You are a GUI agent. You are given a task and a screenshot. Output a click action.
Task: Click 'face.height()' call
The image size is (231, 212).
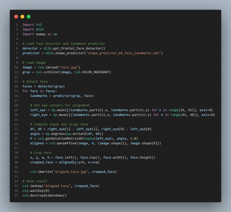tap(143, 157)
